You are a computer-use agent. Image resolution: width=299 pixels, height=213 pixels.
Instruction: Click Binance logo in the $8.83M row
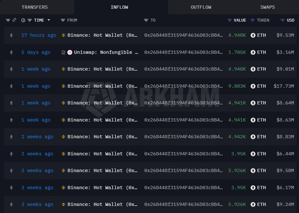click(63, 137)
